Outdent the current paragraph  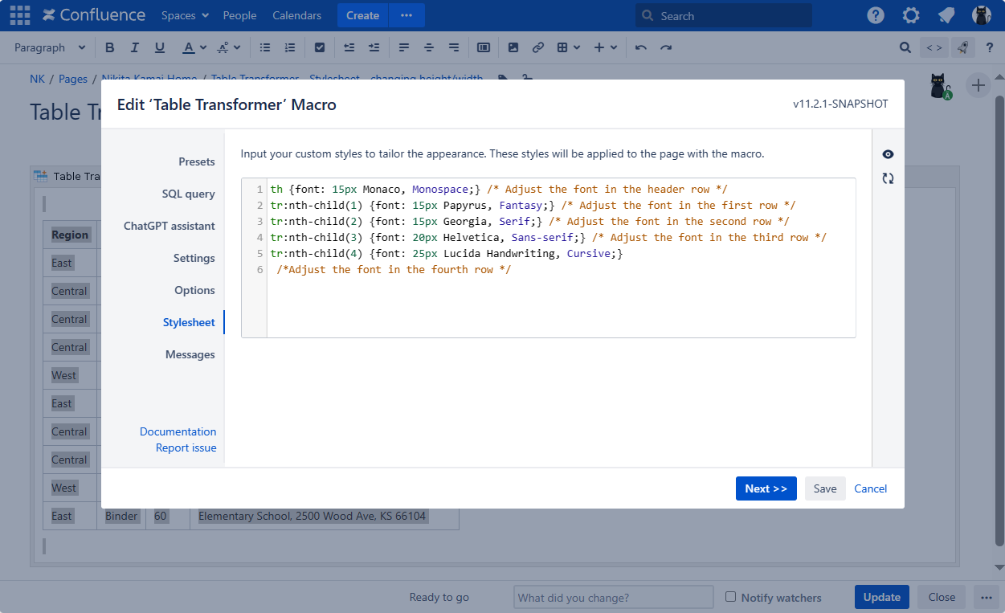tap(349, 47)
